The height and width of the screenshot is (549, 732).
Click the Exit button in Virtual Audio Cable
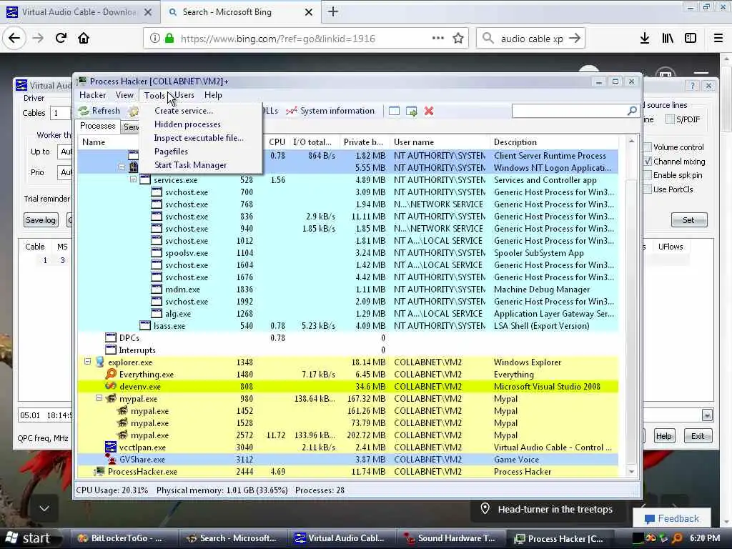click(698, 436)
